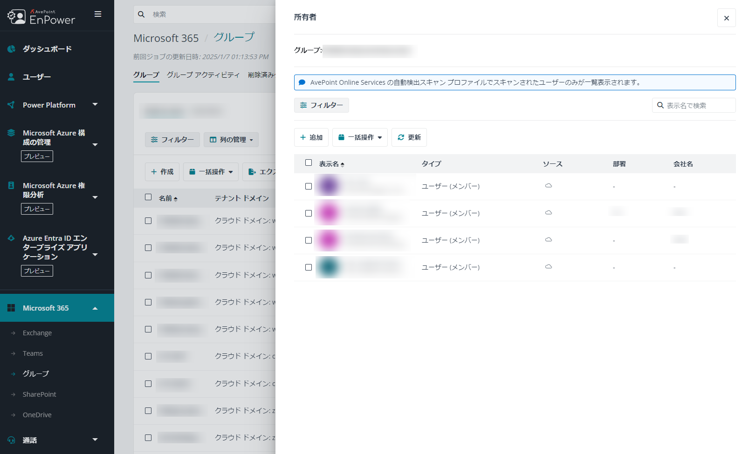
Task: Click Azure Entra ID エンタープライズ icon
Action: click(11, 238)
